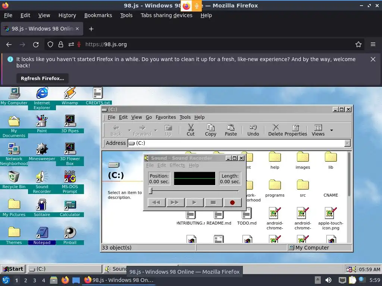This screenshot has width=382, height=286.
Task: Open the Calculator desktop shortcut
Action: click(x=70, y=208)
